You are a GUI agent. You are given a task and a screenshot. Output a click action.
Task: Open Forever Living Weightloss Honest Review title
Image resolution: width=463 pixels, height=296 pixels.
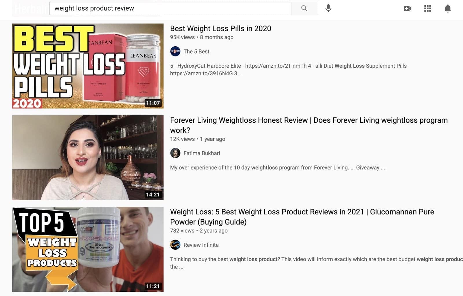309,125
